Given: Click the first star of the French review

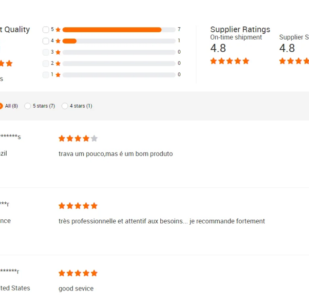Looking at the screenshot, I should pyautogui.click(x=62, y=206).
